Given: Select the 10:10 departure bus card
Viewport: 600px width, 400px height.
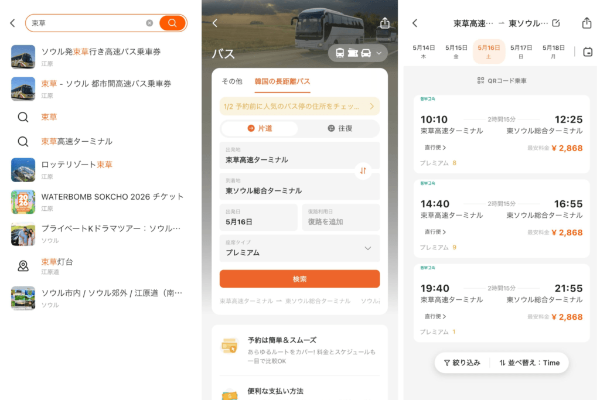Looking at the screenshot, I should tap(502, 134).
